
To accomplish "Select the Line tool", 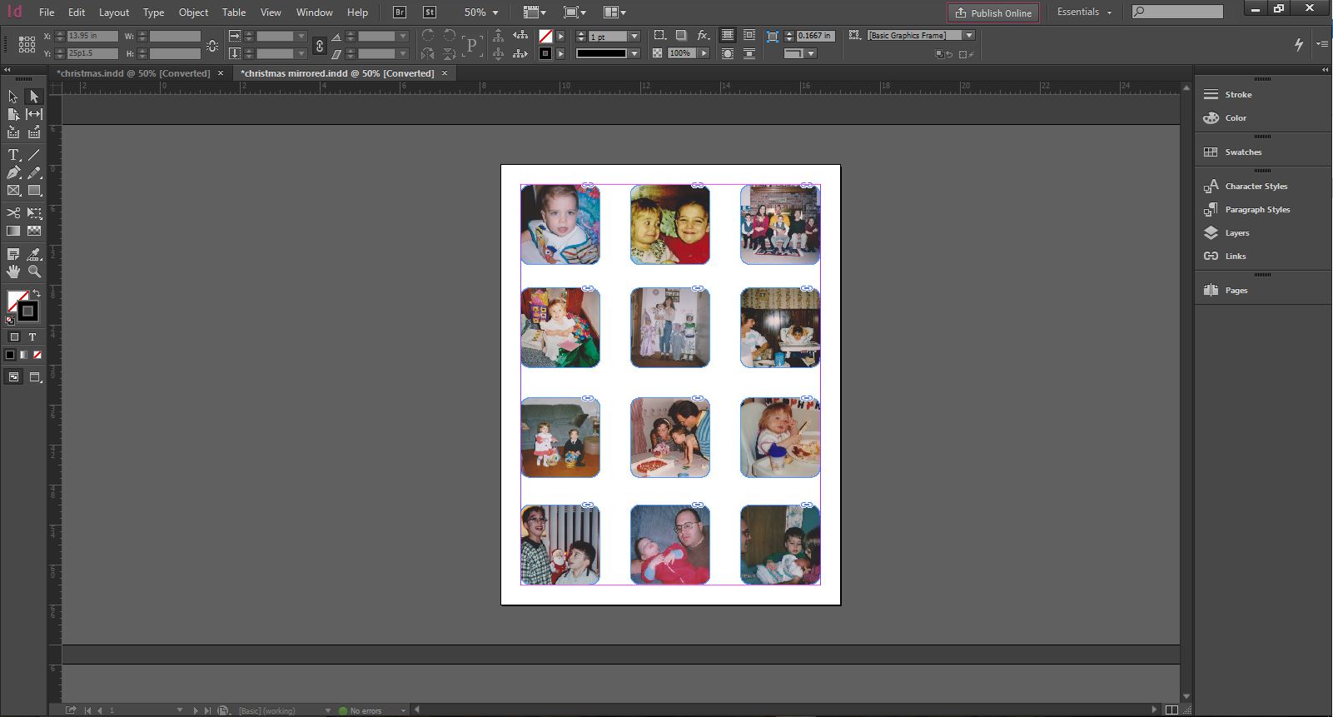I will (x=34, y=155).
